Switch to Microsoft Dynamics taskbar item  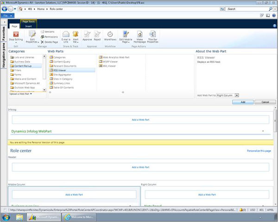(x=44, y=217)
